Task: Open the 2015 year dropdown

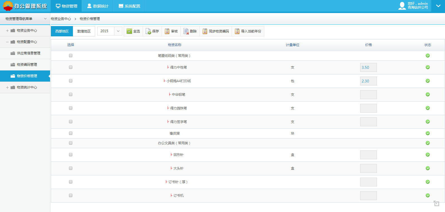Action: pyautogui.click(x=118, y=31)
